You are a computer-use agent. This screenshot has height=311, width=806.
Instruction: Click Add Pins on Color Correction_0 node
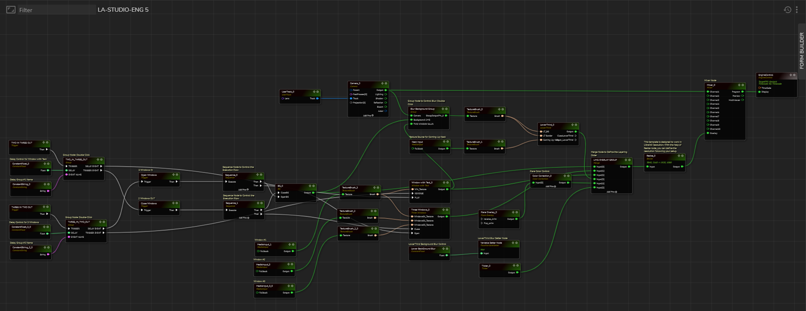point(550,186)
